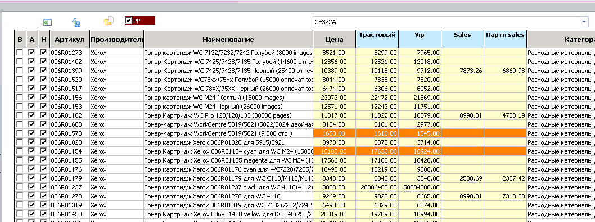Click the Sales value 7873.26
595x222 pixels.
coord(462,70)
